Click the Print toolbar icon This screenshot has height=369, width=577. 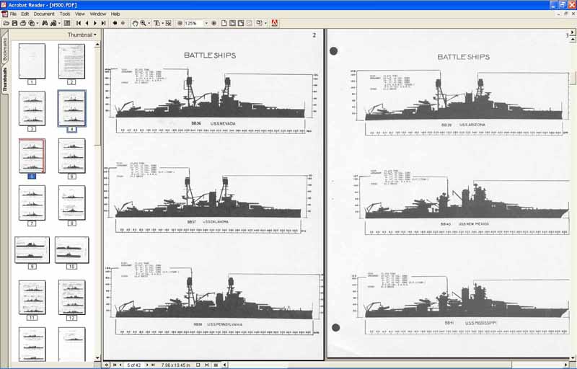pos(23,23)
